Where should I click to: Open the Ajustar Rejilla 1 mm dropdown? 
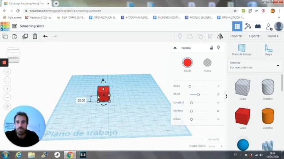tap(215, 146)
